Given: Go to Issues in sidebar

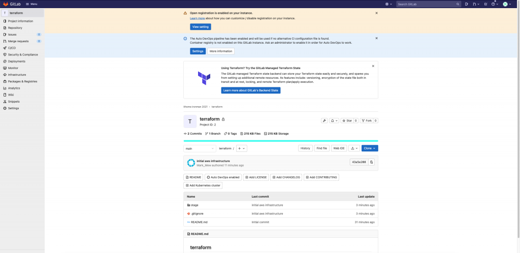Looking at the screenshot, I should (x=12, y=35).
